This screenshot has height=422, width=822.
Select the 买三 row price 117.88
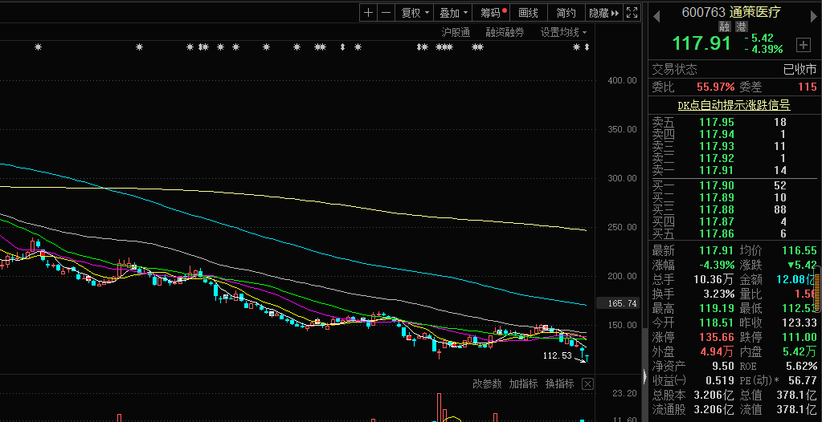pos(717,209)
